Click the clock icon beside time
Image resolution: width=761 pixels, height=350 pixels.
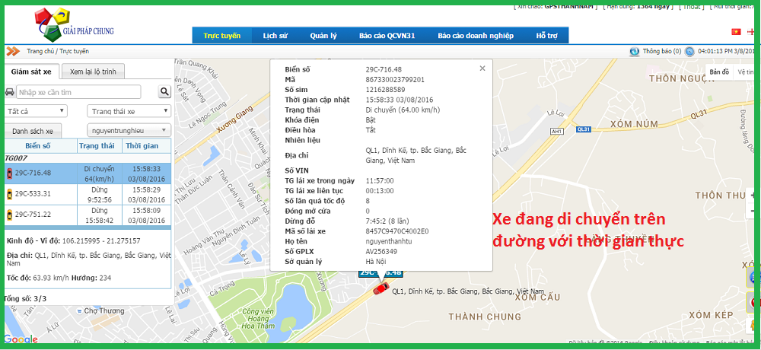[x=689, y=51]
